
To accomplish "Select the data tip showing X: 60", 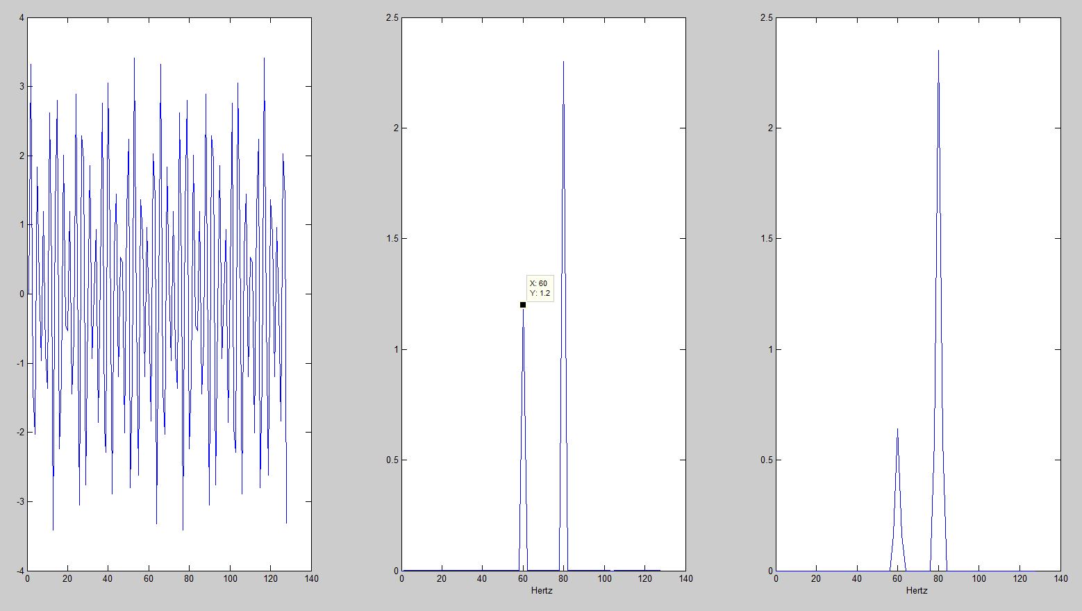I will (x=539, y=288).
